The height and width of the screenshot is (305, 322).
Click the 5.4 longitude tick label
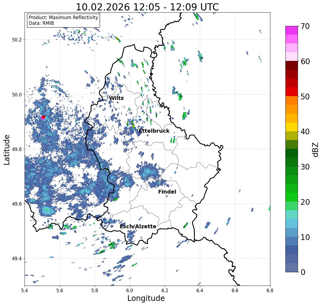point(25,291)
